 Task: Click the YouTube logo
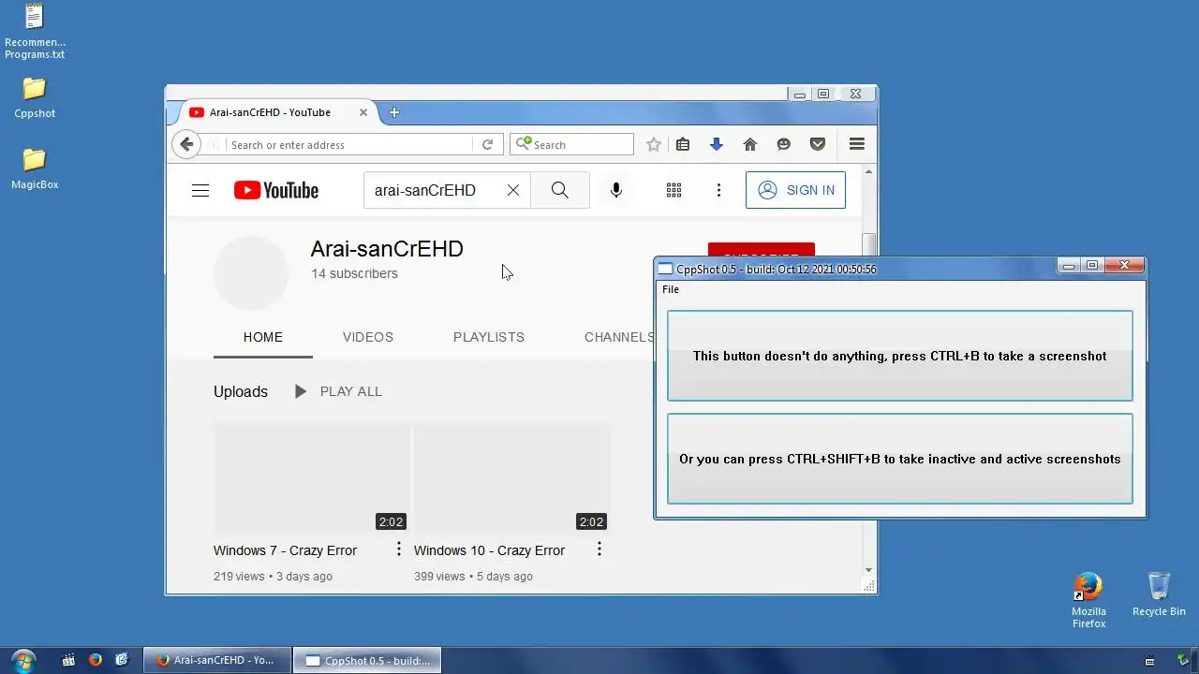(x=276, y=190)
